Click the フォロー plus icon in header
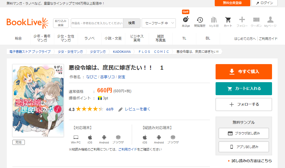Screen dimensions: 285x168 tap(242, 20)
